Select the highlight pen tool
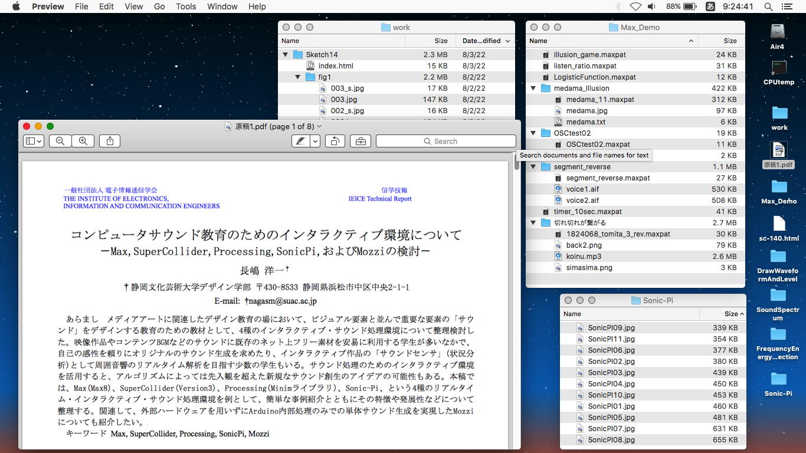 [x=301, y=141]
